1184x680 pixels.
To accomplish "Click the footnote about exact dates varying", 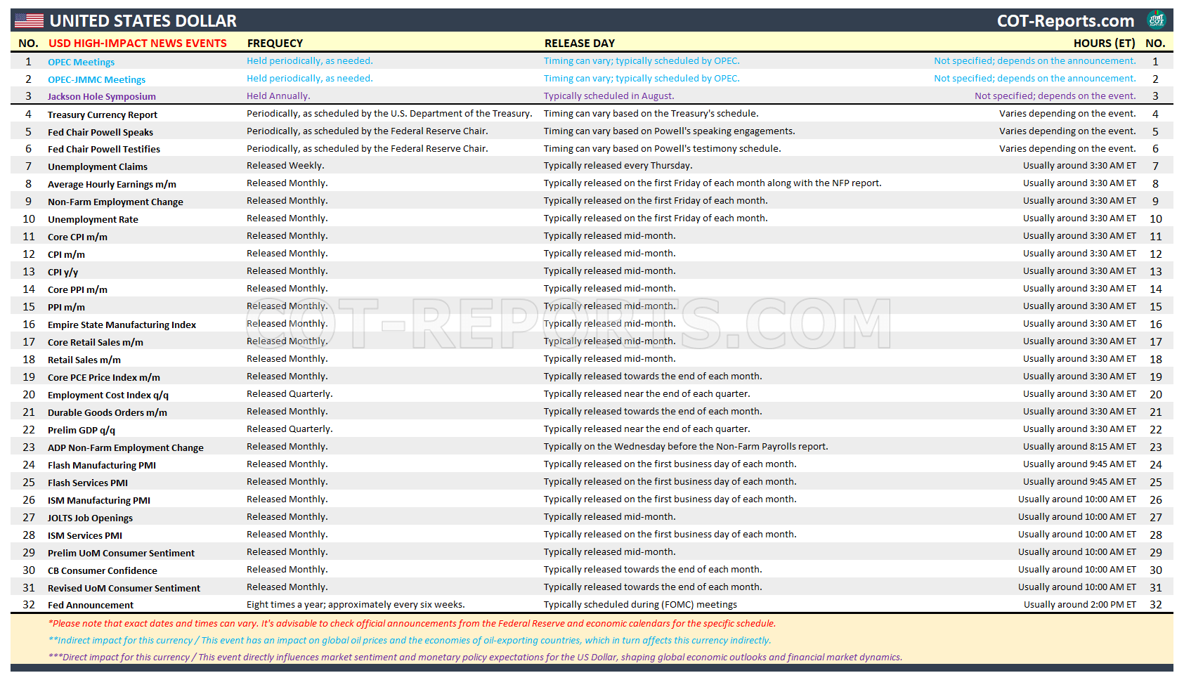I will click(412, 623).
